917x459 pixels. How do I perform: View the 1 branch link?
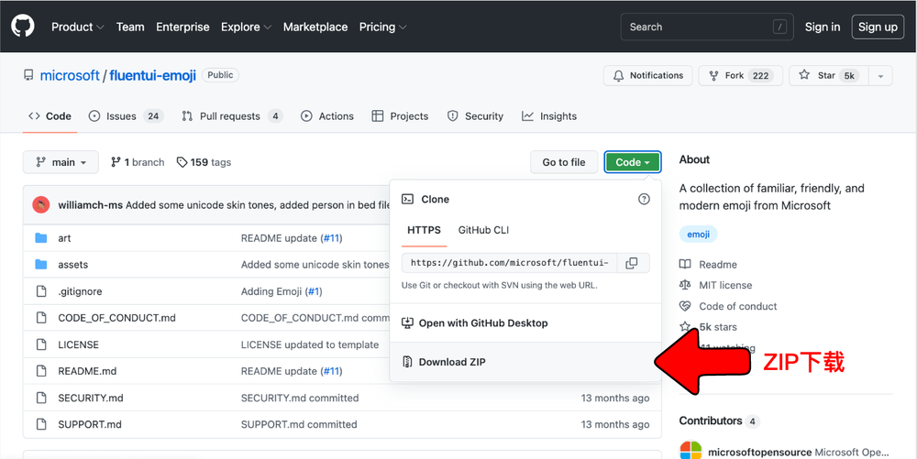tap(138, 162)
